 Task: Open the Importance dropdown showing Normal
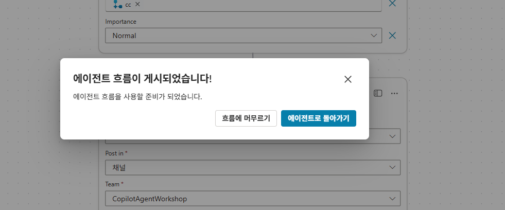pos(243,36)
